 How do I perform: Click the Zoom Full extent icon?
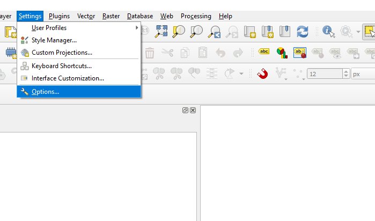(x=161, y=32)
